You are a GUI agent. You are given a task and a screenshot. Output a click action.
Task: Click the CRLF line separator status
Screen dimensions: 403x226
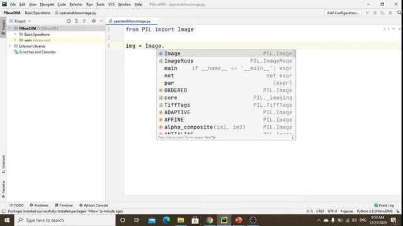320,212
